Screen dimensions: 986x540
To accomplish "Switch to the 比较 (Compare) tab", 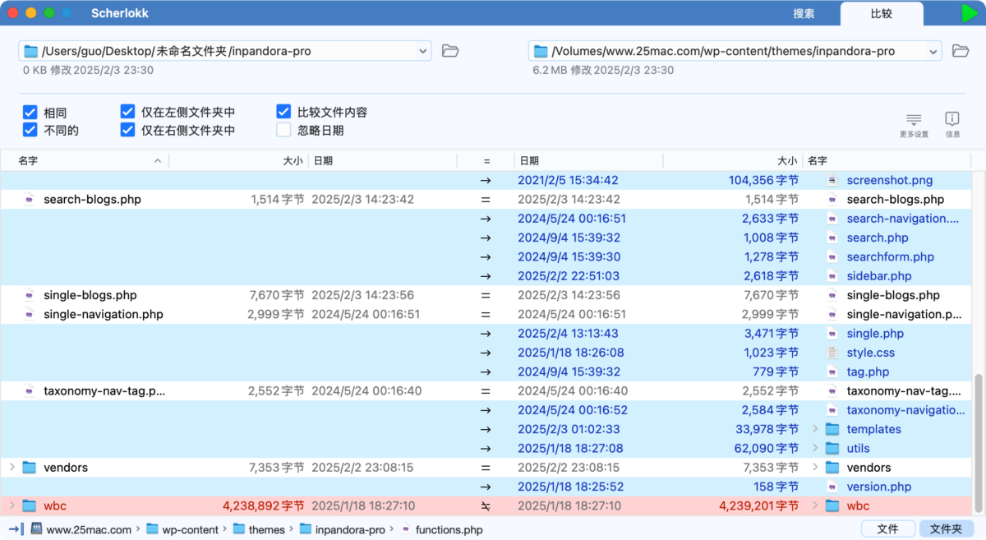I will click(882, 13).
